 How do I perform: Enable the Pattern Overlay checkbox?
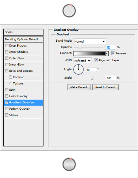point(7,109)
